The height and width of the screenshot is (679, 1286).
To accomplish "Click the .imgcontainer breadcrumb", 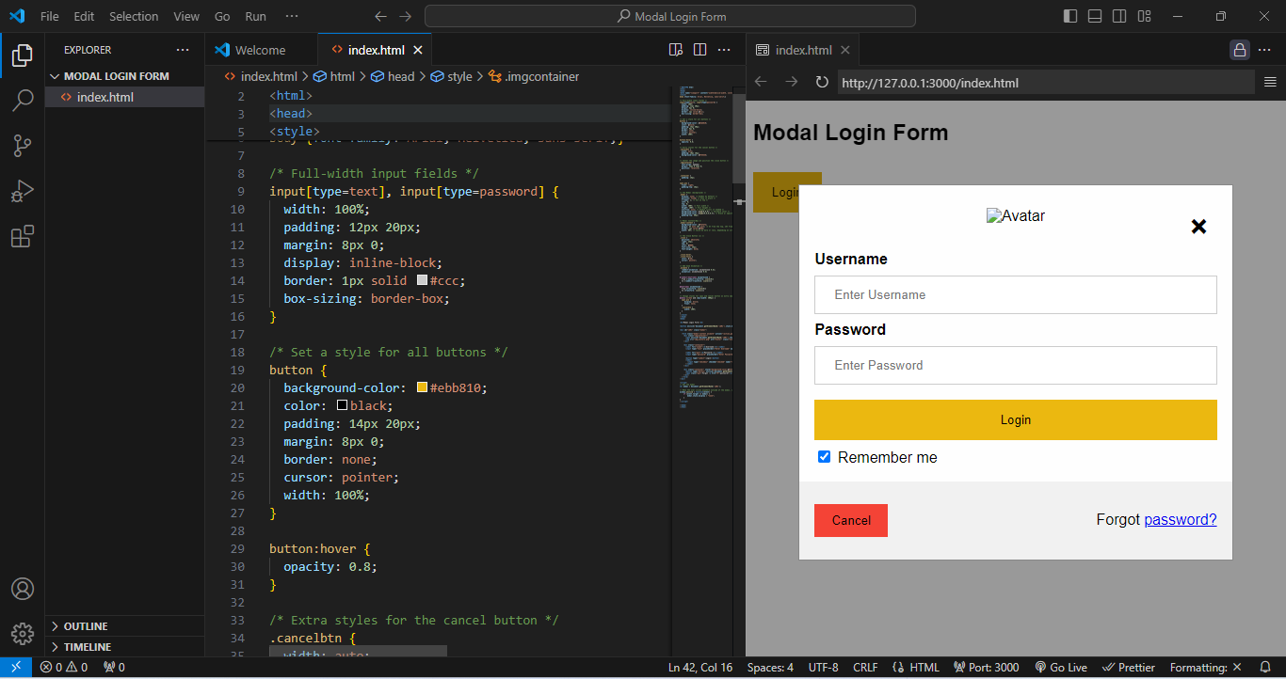I will [x=534, y=77].
